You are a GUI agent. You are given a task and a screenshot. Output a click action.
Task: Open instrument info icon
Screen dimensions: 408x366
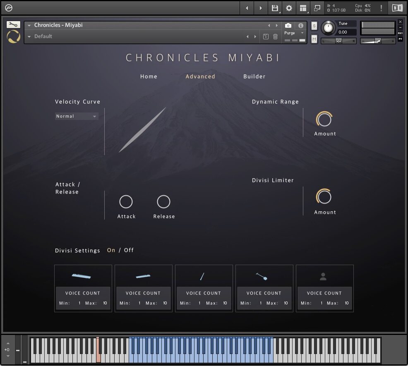(x=301, y=26)
